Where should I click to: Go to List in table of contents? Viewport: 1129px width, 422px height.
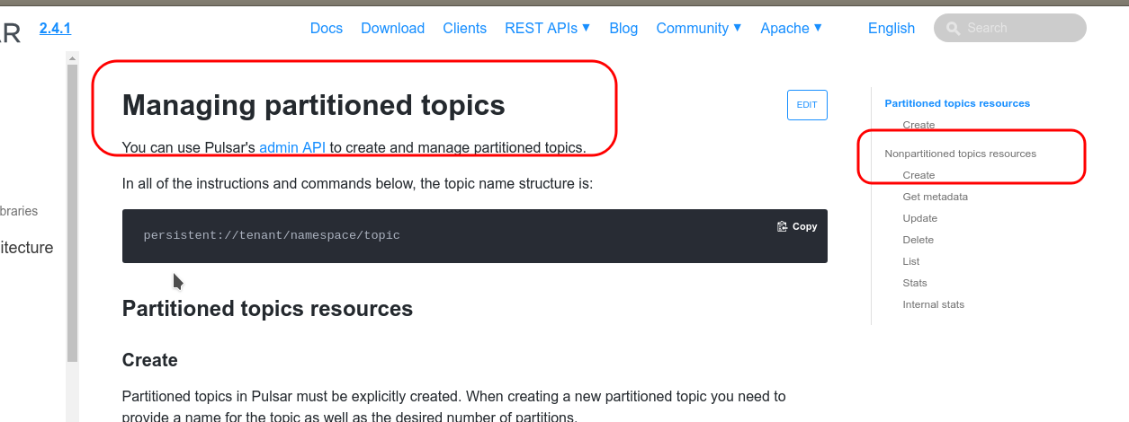[x=910, y=261]
